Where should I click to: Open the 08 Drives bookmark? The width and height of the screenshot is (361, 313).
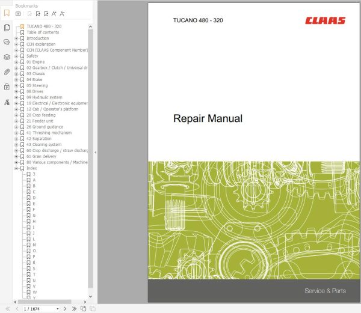point(35,91)
